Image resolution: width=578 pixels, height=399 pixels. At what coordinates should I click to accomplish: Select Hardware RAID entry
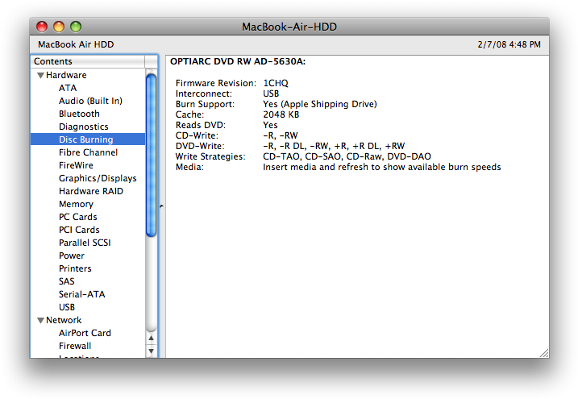pos(91,191)
